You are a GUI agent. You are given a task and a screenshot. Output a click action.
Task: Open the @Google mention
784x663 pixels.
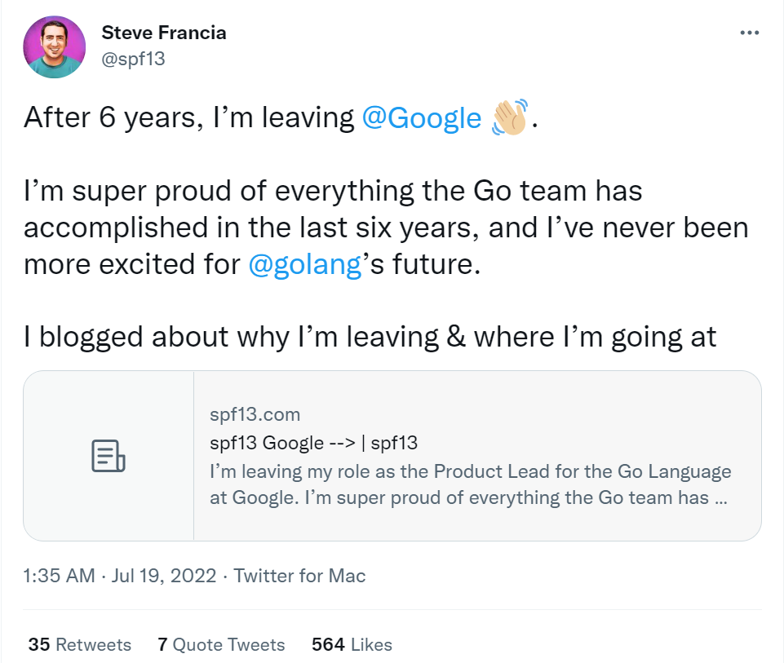tap(421, 118)
